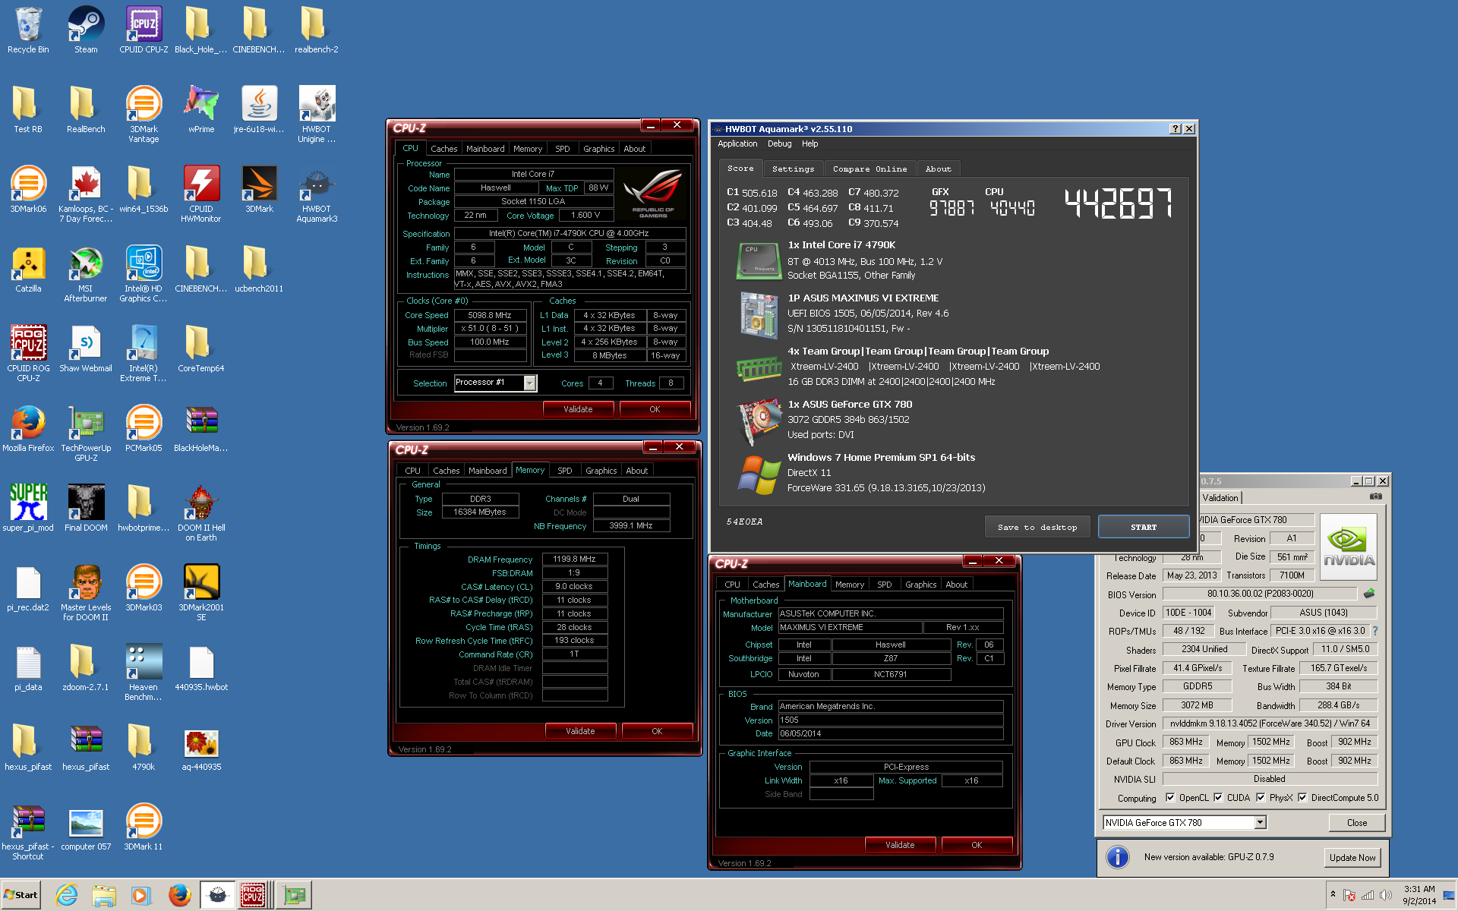1458x911 pixels.
Task: Open the Application menu in Aquamark3
Action: tap(737, 143)
